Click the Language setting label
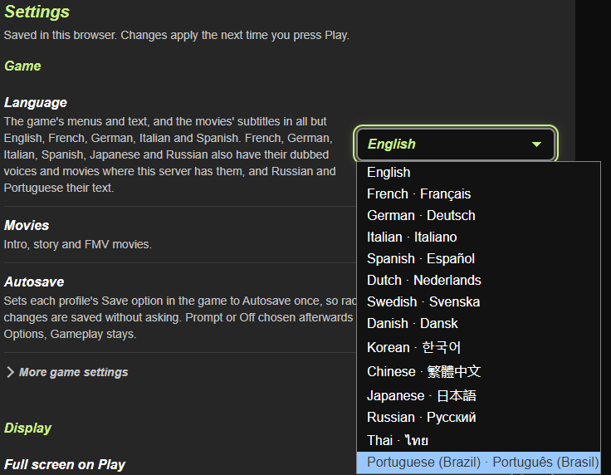Screen dimensions: 611x475 [36, 102]
